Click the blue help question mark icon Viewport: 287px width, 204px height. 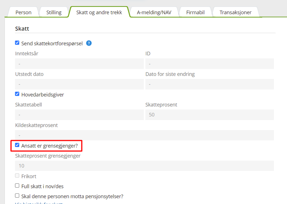[89, 43]
